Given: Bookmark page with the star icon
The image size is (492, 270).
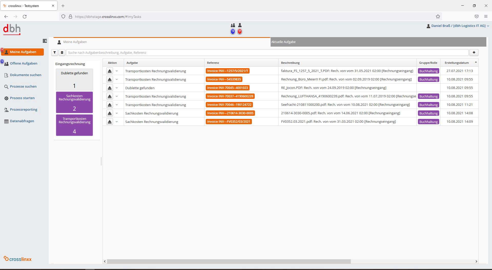Looking at the screenshot, I should click(438, 17).
